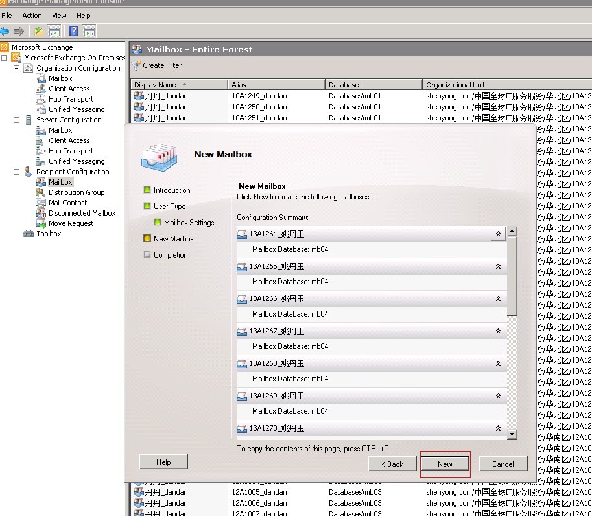Sort by Organizational Unit column header
The width and height of the screenshot is (592, 516).
(507, 85)
